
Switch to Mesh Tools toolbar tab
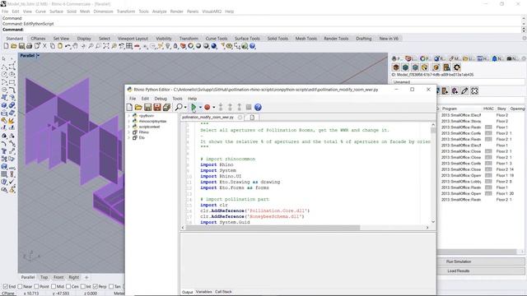(305, 39)
